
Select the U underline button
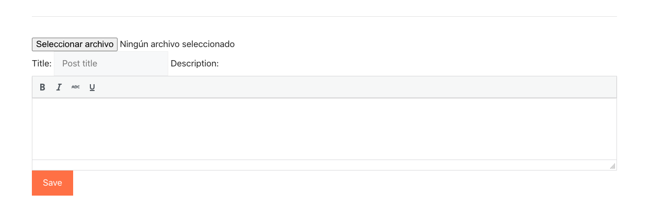(92, 87)
